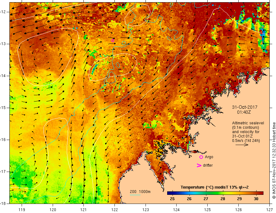
Task: Click the longitude label 119
Action: tap(22, 210)
